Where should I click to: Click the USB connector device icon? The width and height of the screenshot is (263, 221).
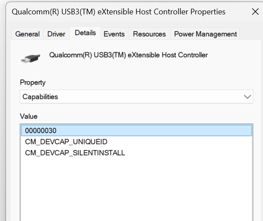pos(30,58)
